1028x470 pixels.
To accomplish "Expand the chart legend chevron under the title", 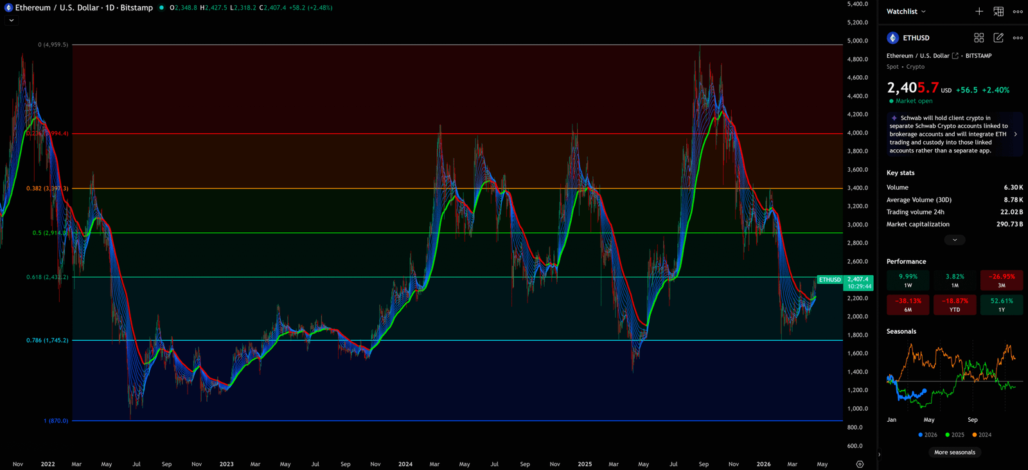I will click(11, 21).
